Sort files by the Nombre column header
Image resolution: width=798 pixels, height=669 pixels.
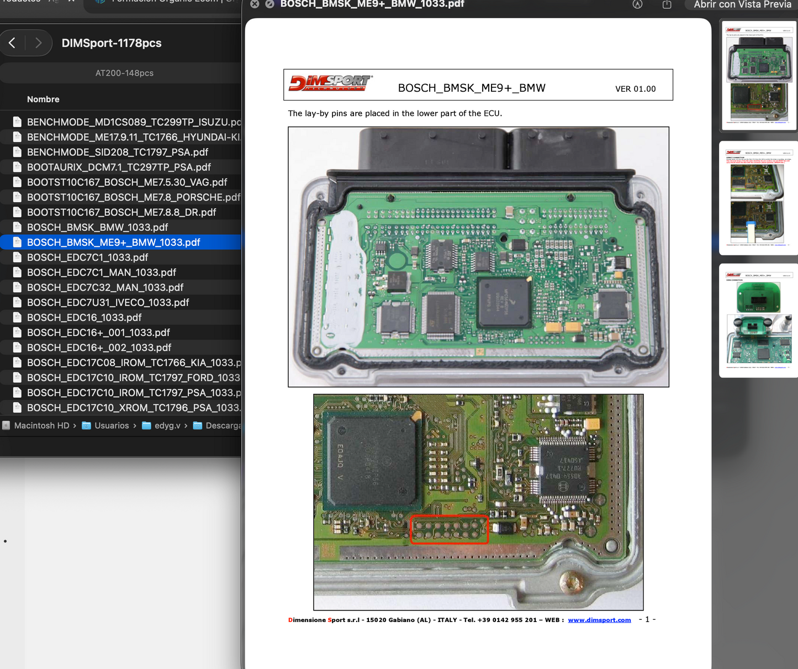[x=43, y=99]
